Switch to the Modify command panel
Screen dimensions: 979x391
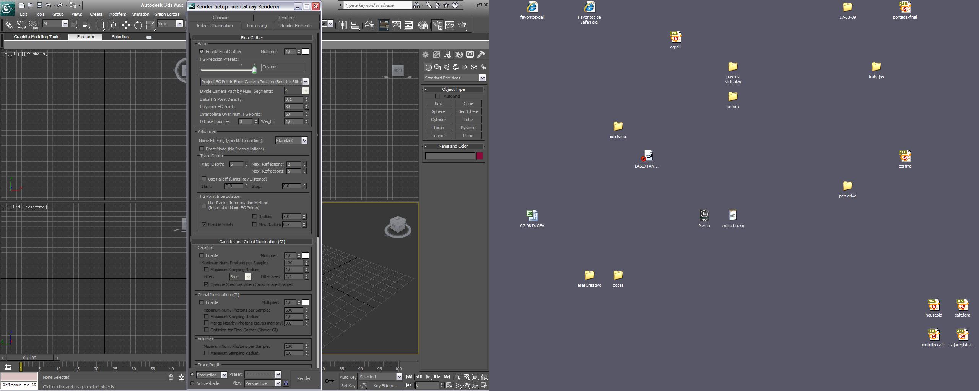(x=436, y=55)
